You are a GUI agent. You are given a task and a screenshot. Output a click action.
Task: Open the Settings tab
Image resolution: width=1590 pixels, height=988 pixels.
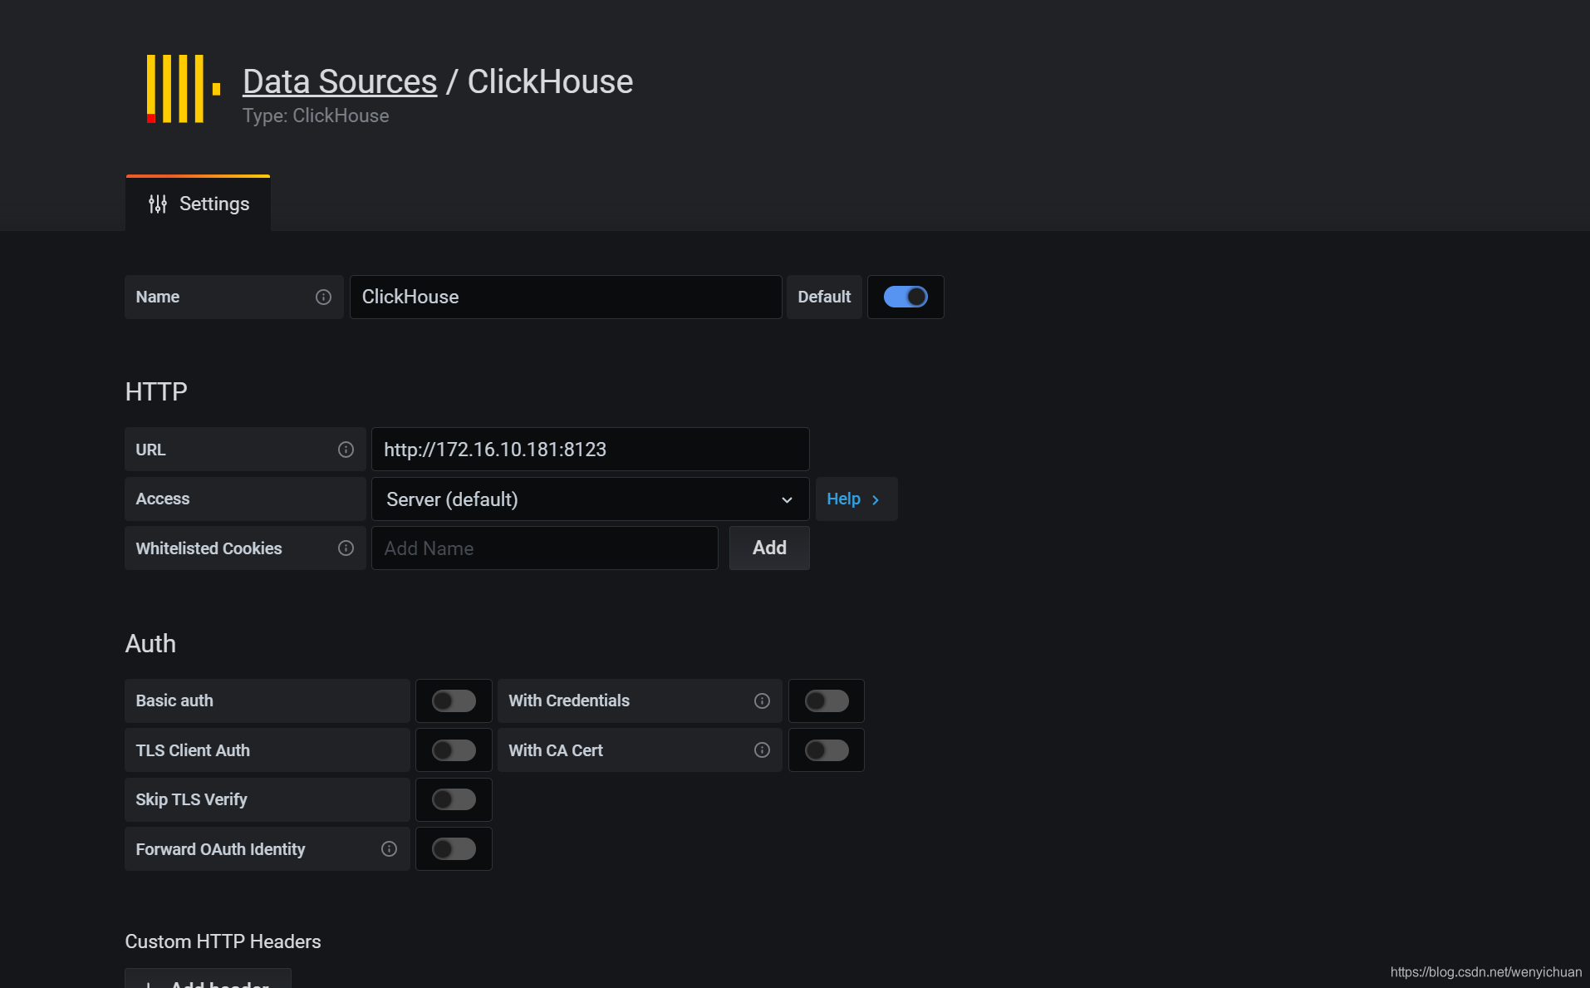pos(198,204)
